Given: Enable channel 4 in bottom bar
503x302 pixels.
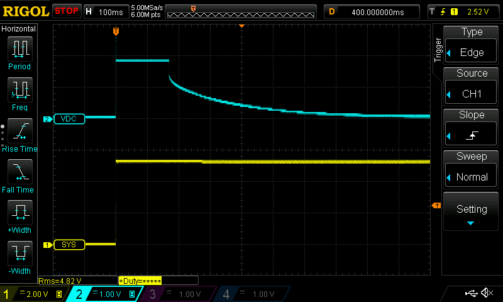Looking at the screenshot, I should (250, 294).
